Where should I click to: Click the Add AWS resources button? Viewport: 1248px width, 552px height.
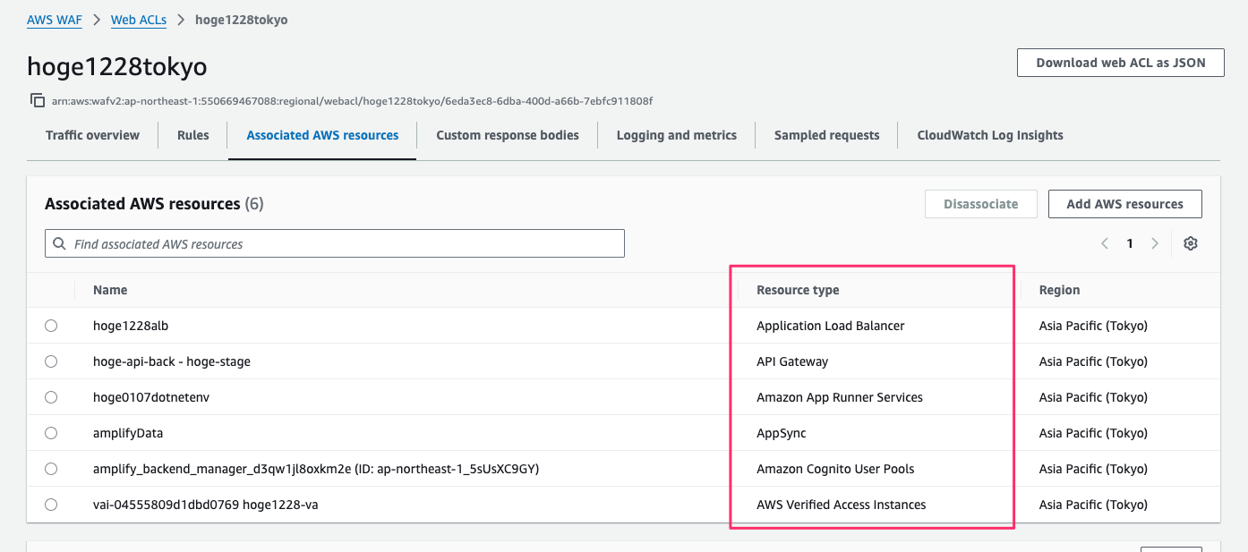1124,204
